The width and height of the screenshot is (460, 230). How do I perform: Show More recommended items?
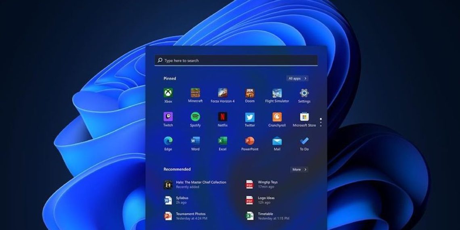click(x=299, y=169)
